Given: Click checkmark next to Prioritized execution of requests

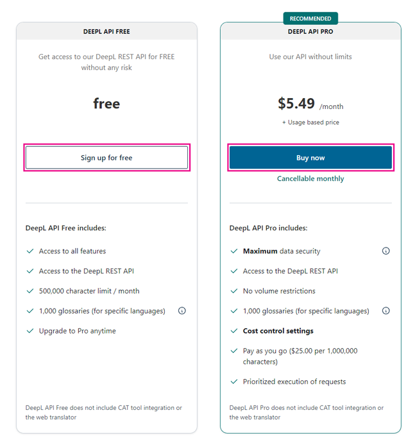Looking at the screenshot, I should pyautogui.click(x=234, y=382).
